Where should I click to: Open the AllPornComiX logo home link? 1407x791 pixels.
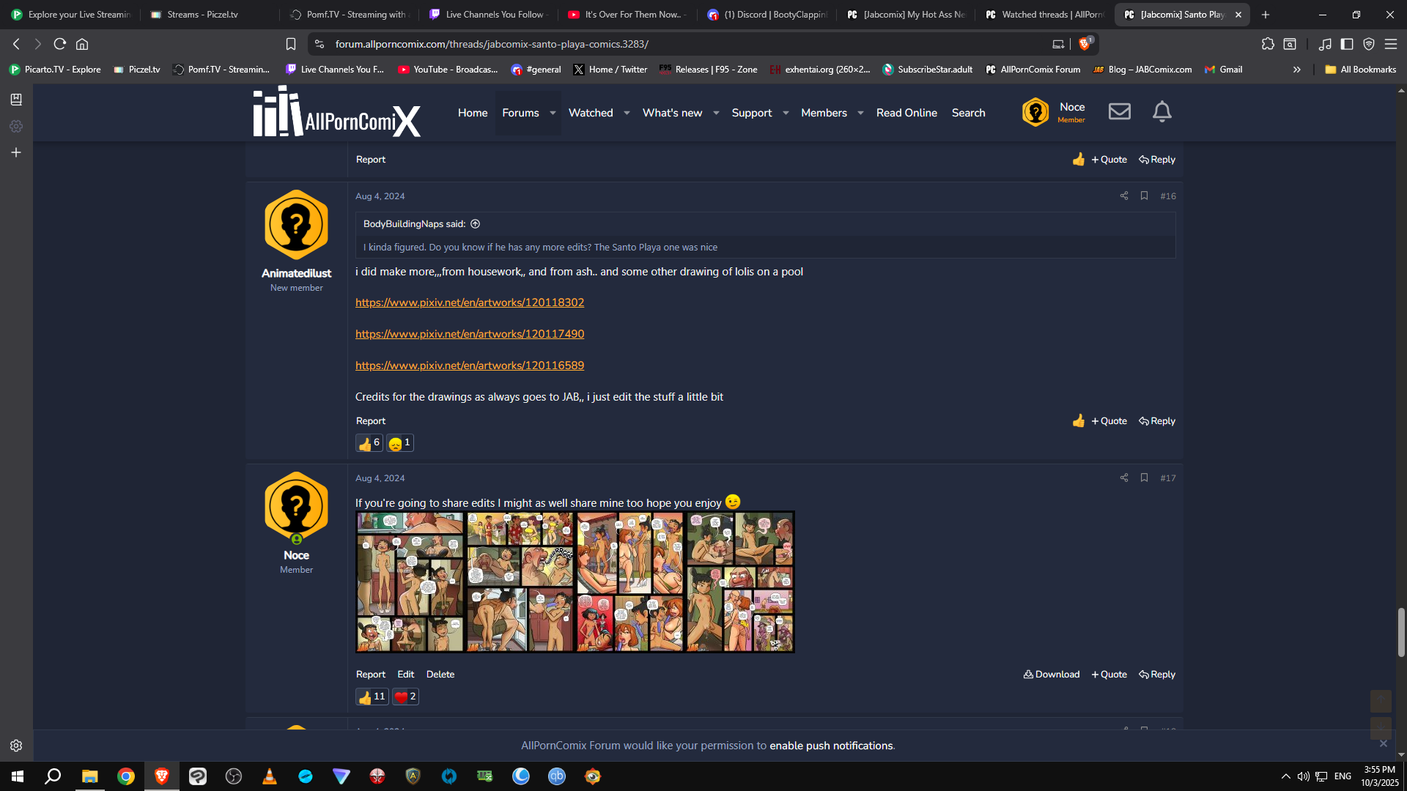(337, 111)
